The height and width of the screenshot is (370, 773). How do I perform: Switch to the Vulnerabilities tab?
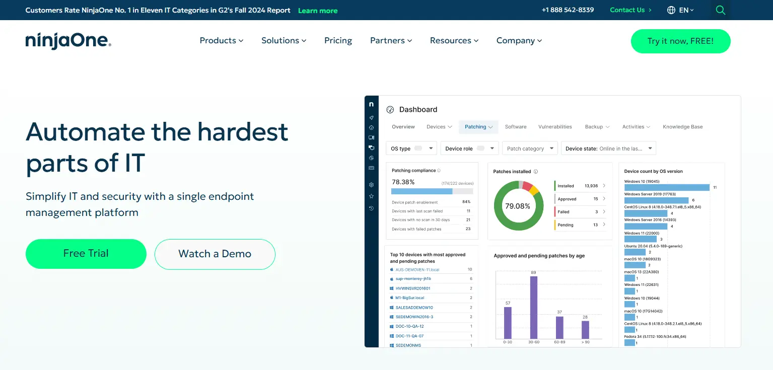(555, 127)
